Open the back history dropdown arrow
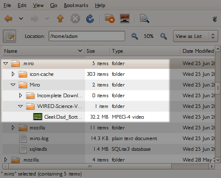221x178 pixels. click(x=21, y=19)
